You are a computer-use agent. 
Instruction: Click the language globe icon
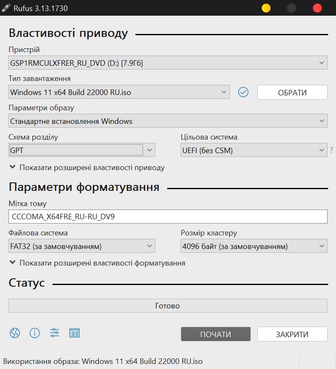pyautogui.click(x=15, y=333)
